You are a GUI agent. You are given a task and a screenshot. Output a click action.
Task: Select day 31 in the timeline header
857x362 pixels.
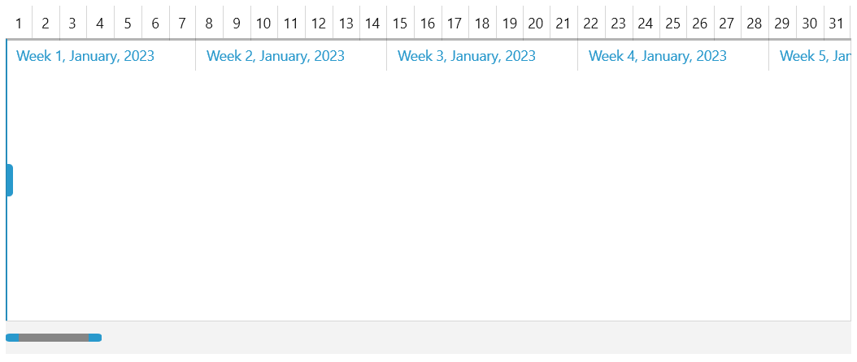(x=837, y=24)
